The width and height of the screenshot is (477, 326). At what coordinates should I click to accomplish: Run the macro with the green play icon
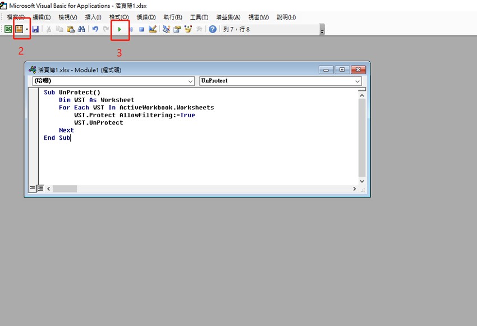click(x=120, y=29)
